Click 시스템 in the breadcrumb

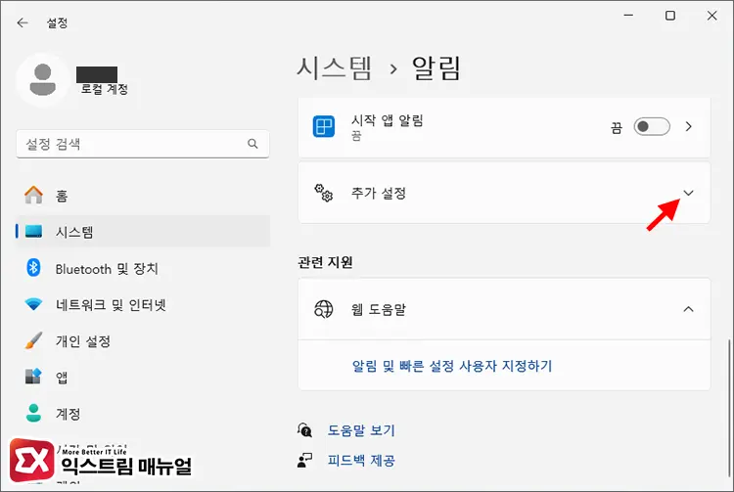[335, 68]
